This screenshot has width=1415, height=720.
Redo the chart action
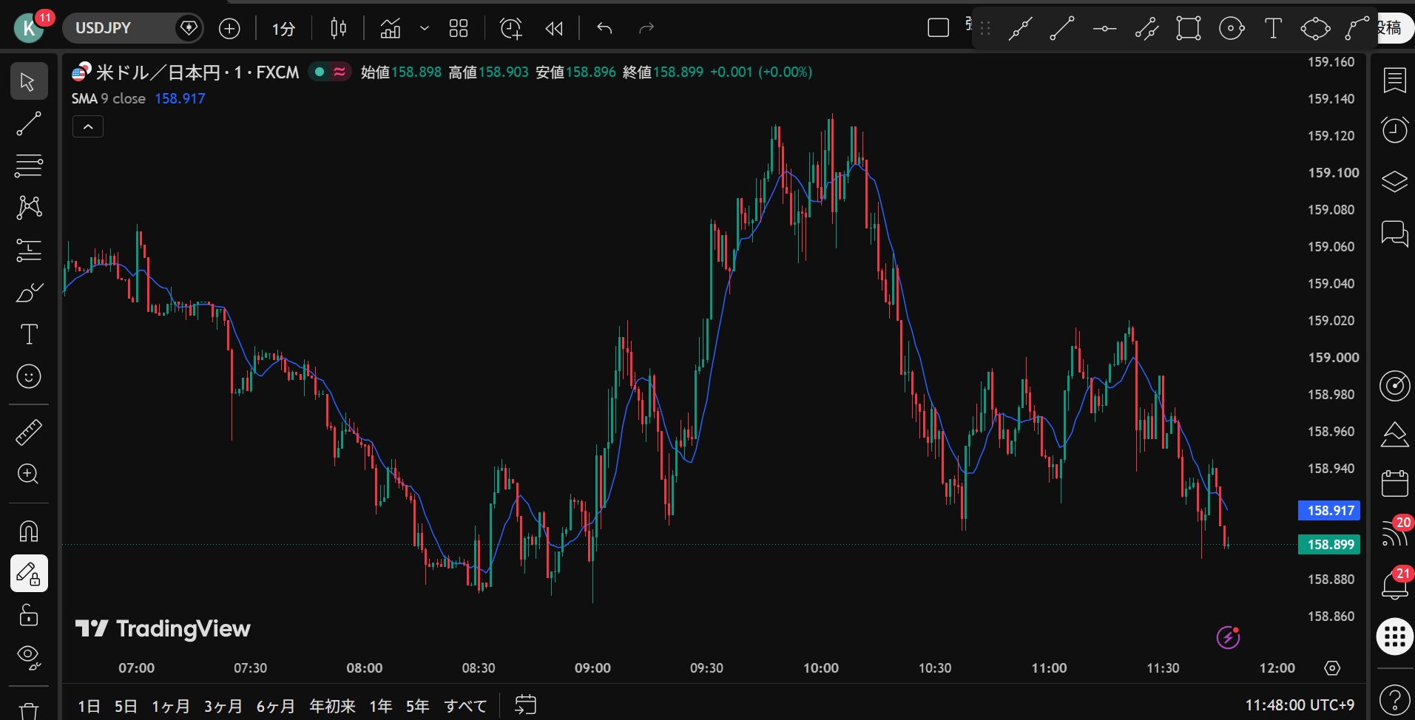coord(646,28)
